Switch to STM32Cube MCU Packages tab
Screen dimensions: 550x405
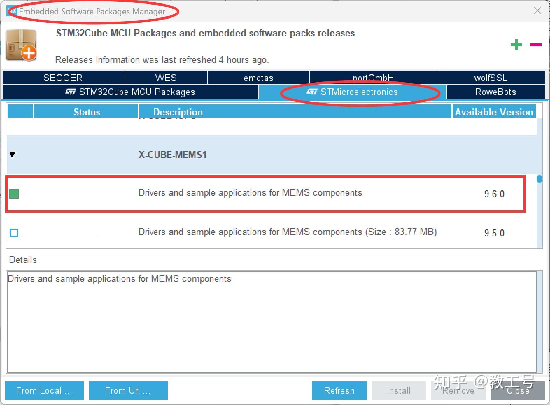131,92
